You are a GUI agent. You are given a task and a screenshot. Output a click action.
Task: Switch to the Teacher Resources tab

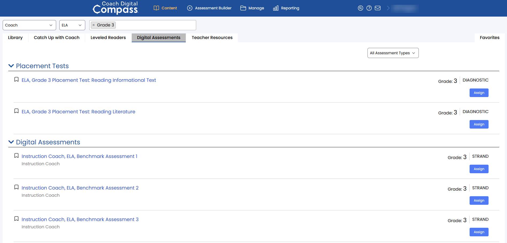212,38
